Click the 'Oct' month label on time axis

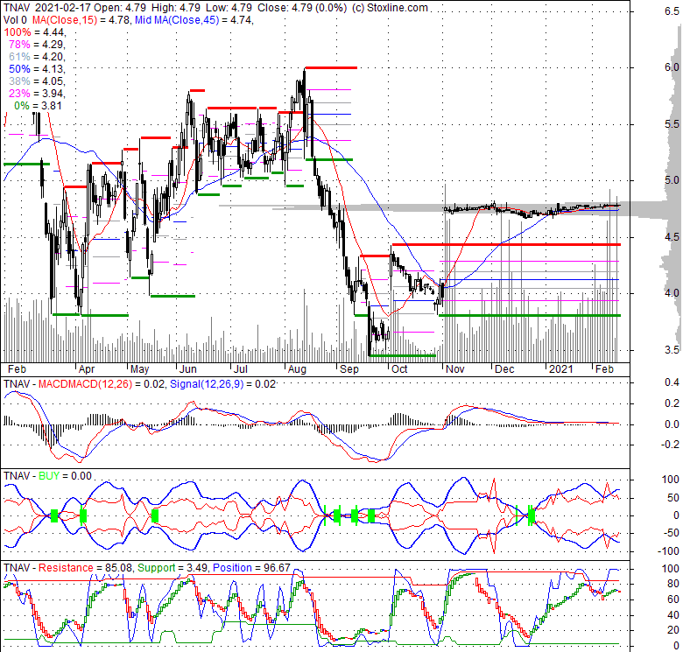coord(399,369)
